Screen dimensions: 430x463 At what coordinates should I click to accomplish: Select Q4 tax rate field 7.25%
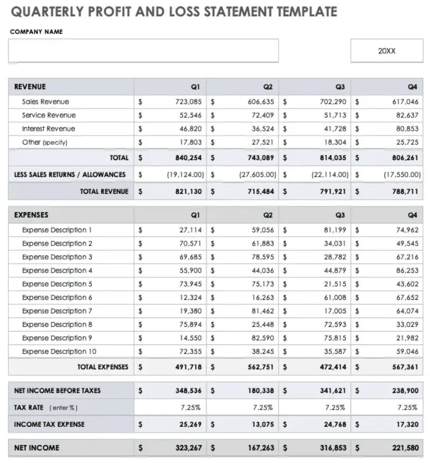(x=387, y=408)
